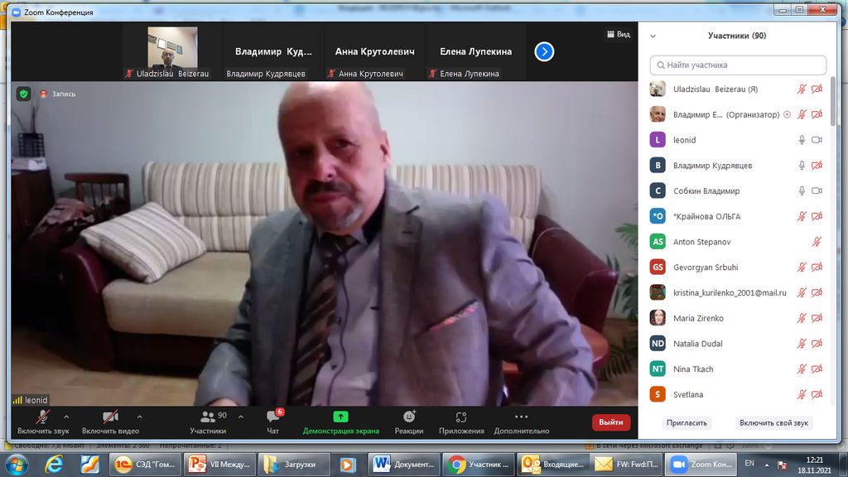Open the Чат panel
The height and width of the screenshot is (477, 848).
tap(273, 422)
